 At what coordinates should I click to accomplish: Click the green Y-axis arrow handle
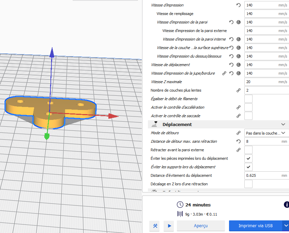tap(47, 137)
